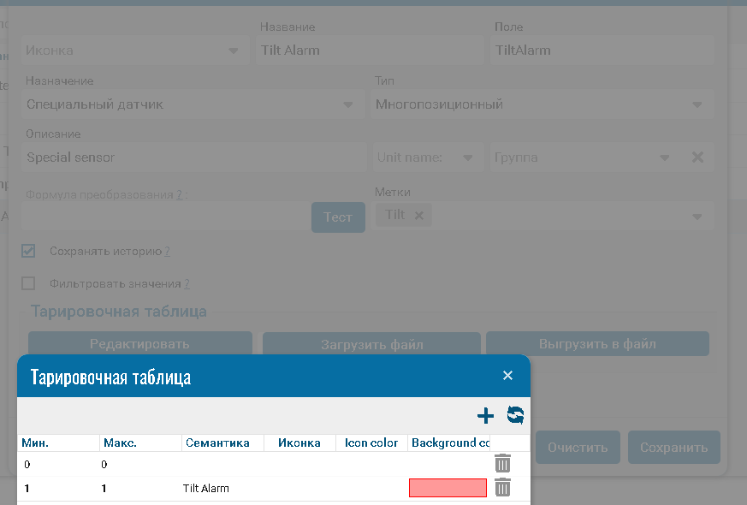Remove the Tilt tag
The width and height of the screenshot is (747, 505).
[x=418, y=216]
